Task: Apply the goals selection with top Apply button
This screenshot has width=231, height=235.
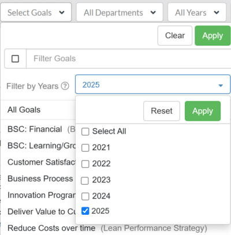Action: pos(213,36)
